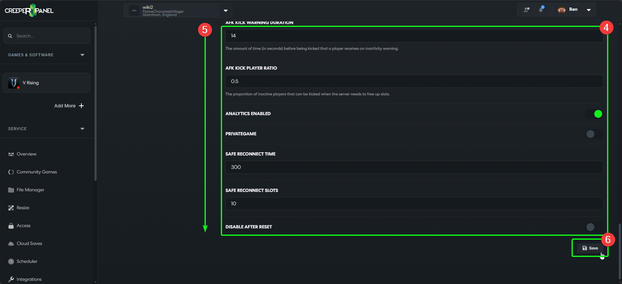Viewport: 622px width, 284px height.
Task: Click the Resize arrows icon
Action: point(11,208)
